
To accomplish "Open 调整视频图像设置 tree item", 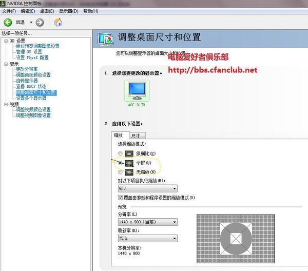I will pos(33,115).
